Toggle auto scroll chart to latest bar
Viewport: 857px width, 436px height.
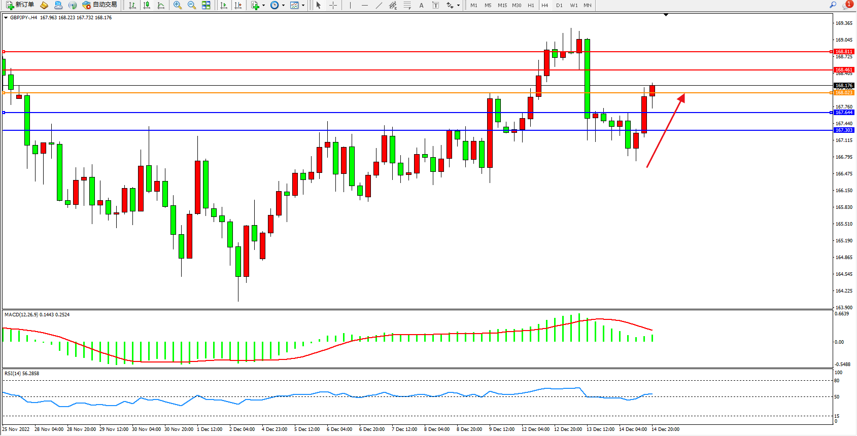click(224, 5)
